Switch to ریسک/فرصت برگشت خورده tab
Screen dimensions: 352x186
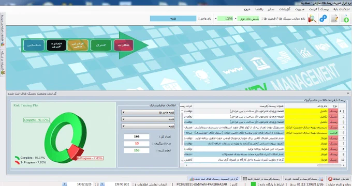pos(304,179)
